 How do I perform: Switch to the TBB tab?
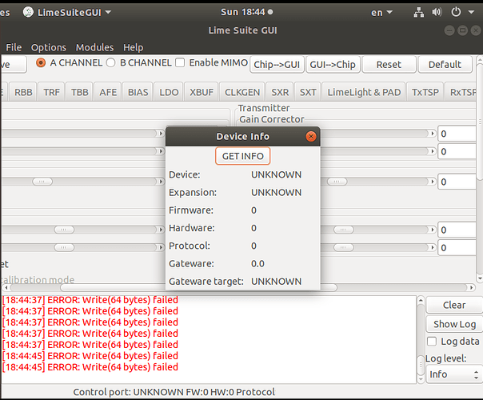coord(79,92)
